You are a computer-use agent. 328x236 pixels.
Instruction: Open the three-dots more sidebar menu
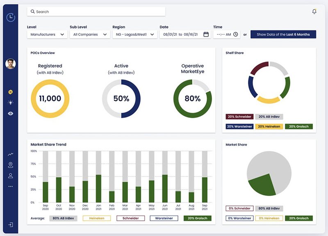click(11, 186)
